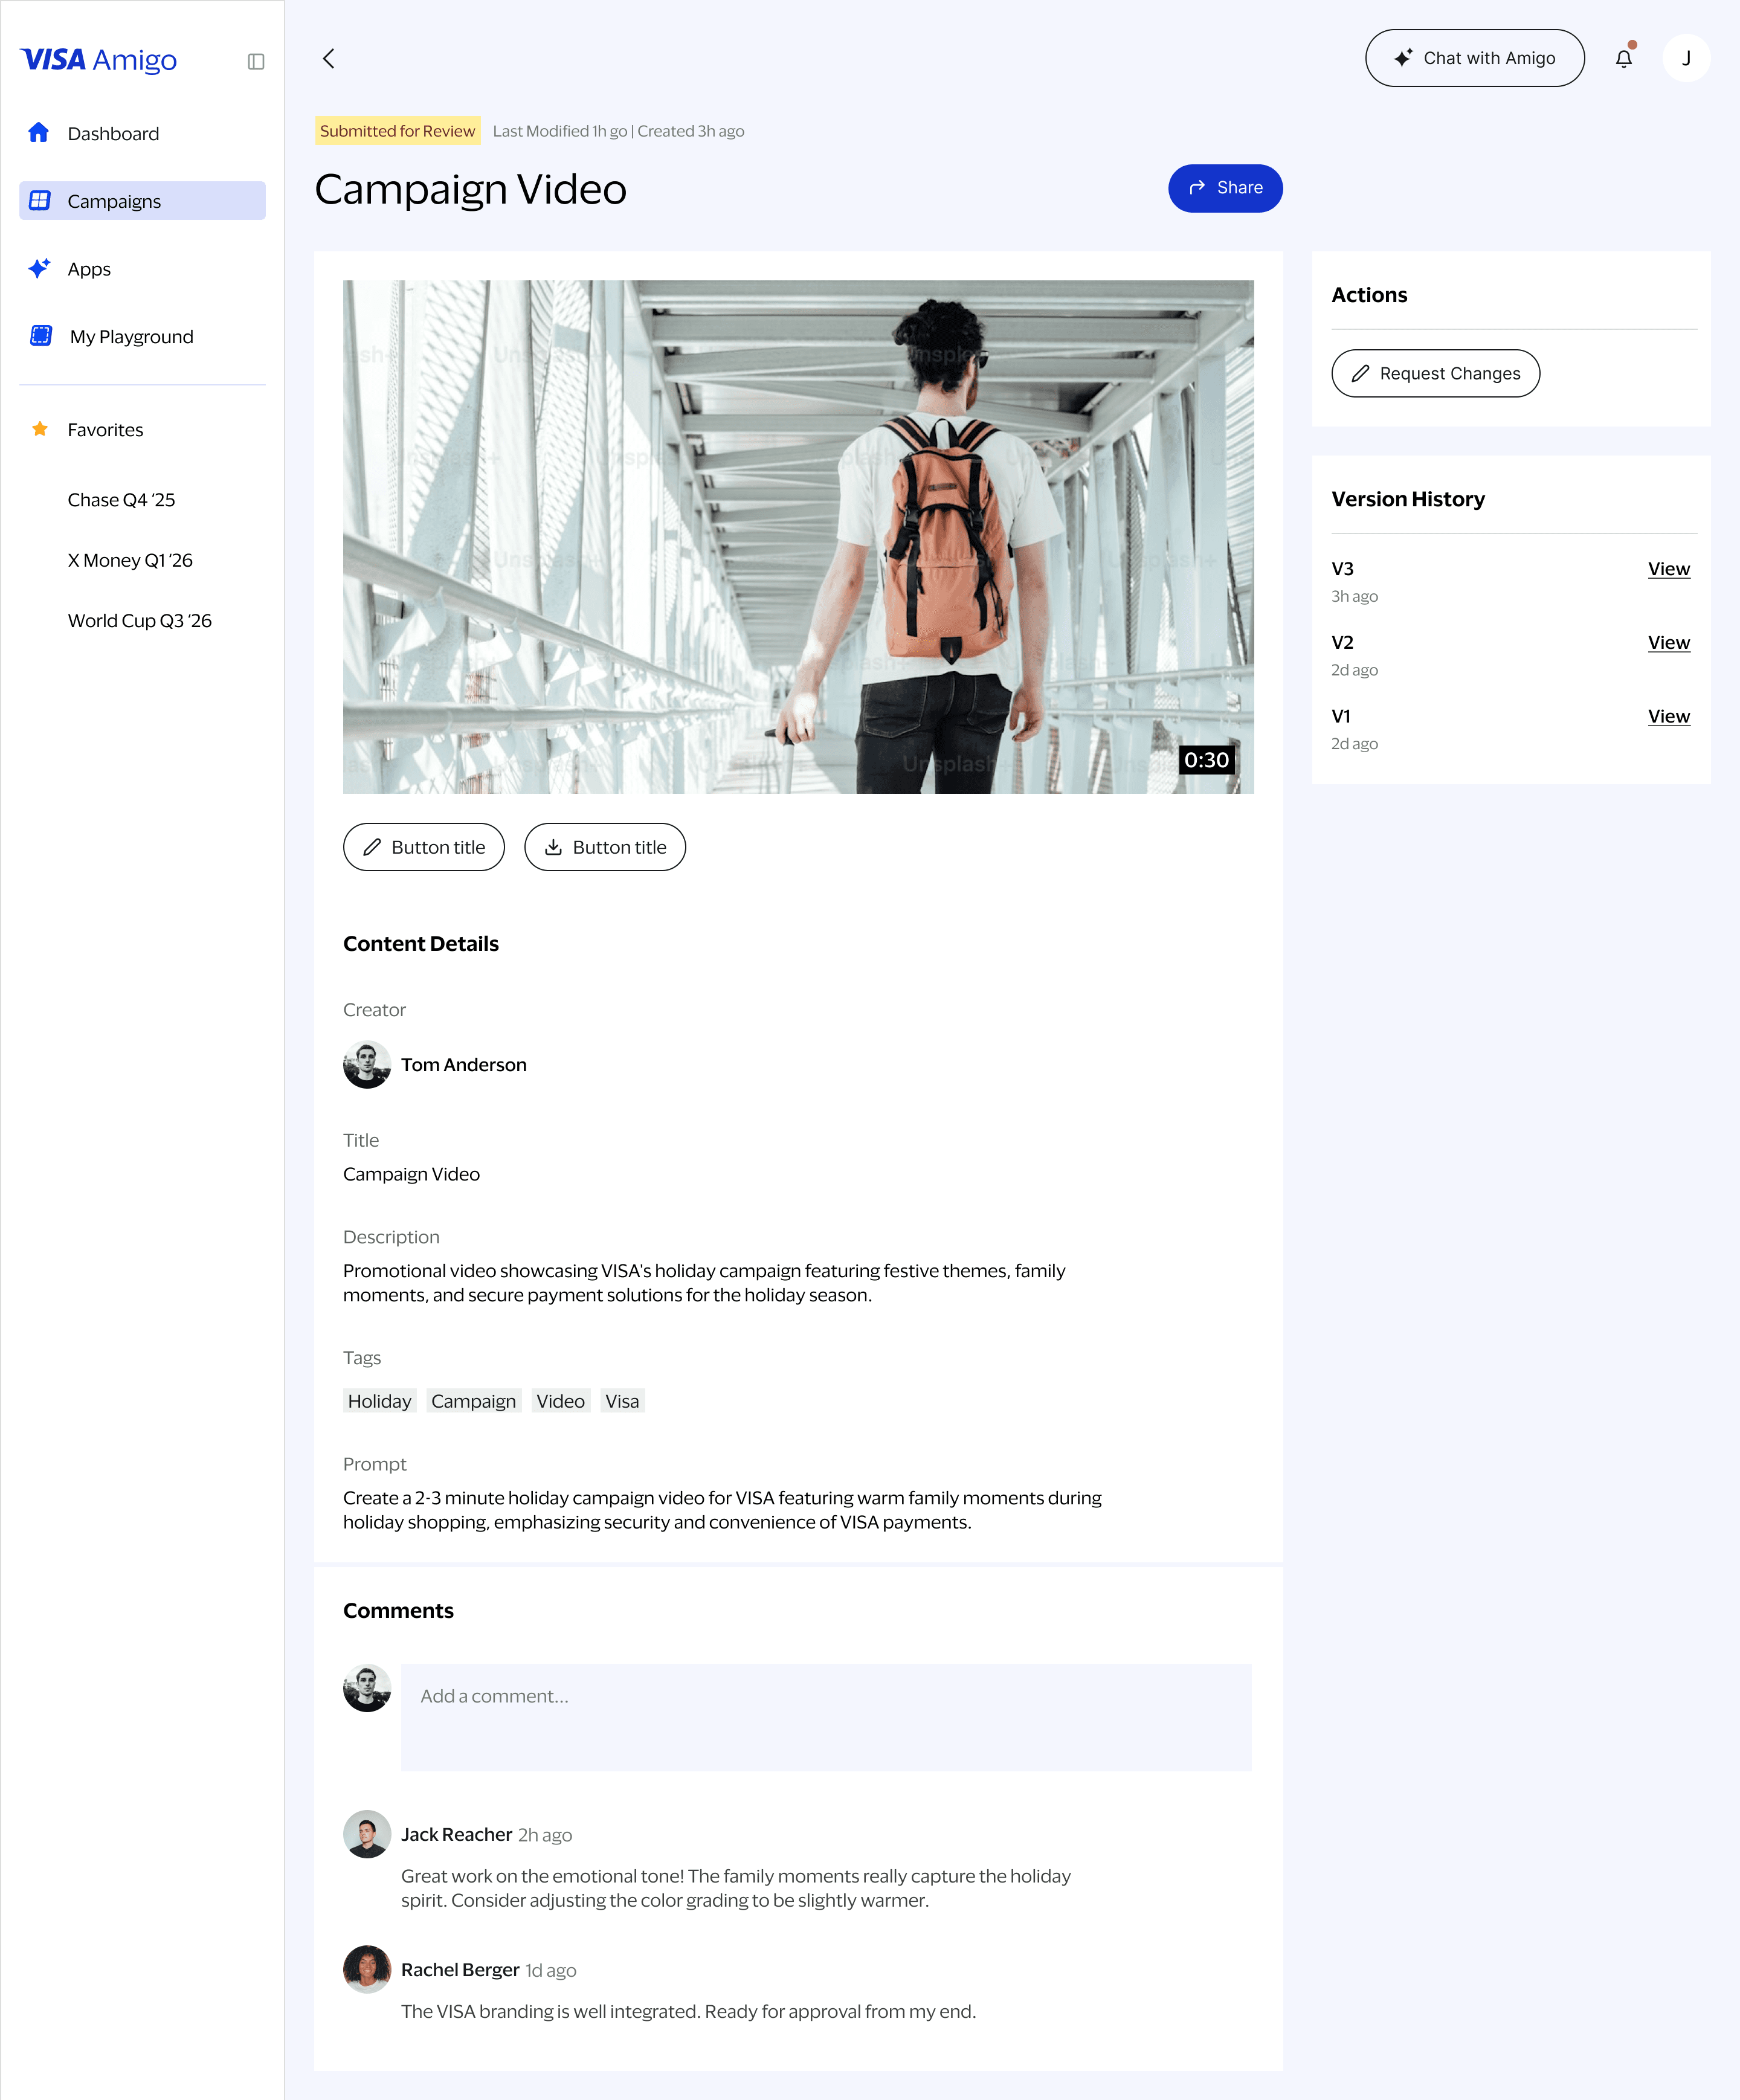This screenshot has height=2100, width=1740.
Task: Click the Holiday tag
Action: tap(379, 1401)
